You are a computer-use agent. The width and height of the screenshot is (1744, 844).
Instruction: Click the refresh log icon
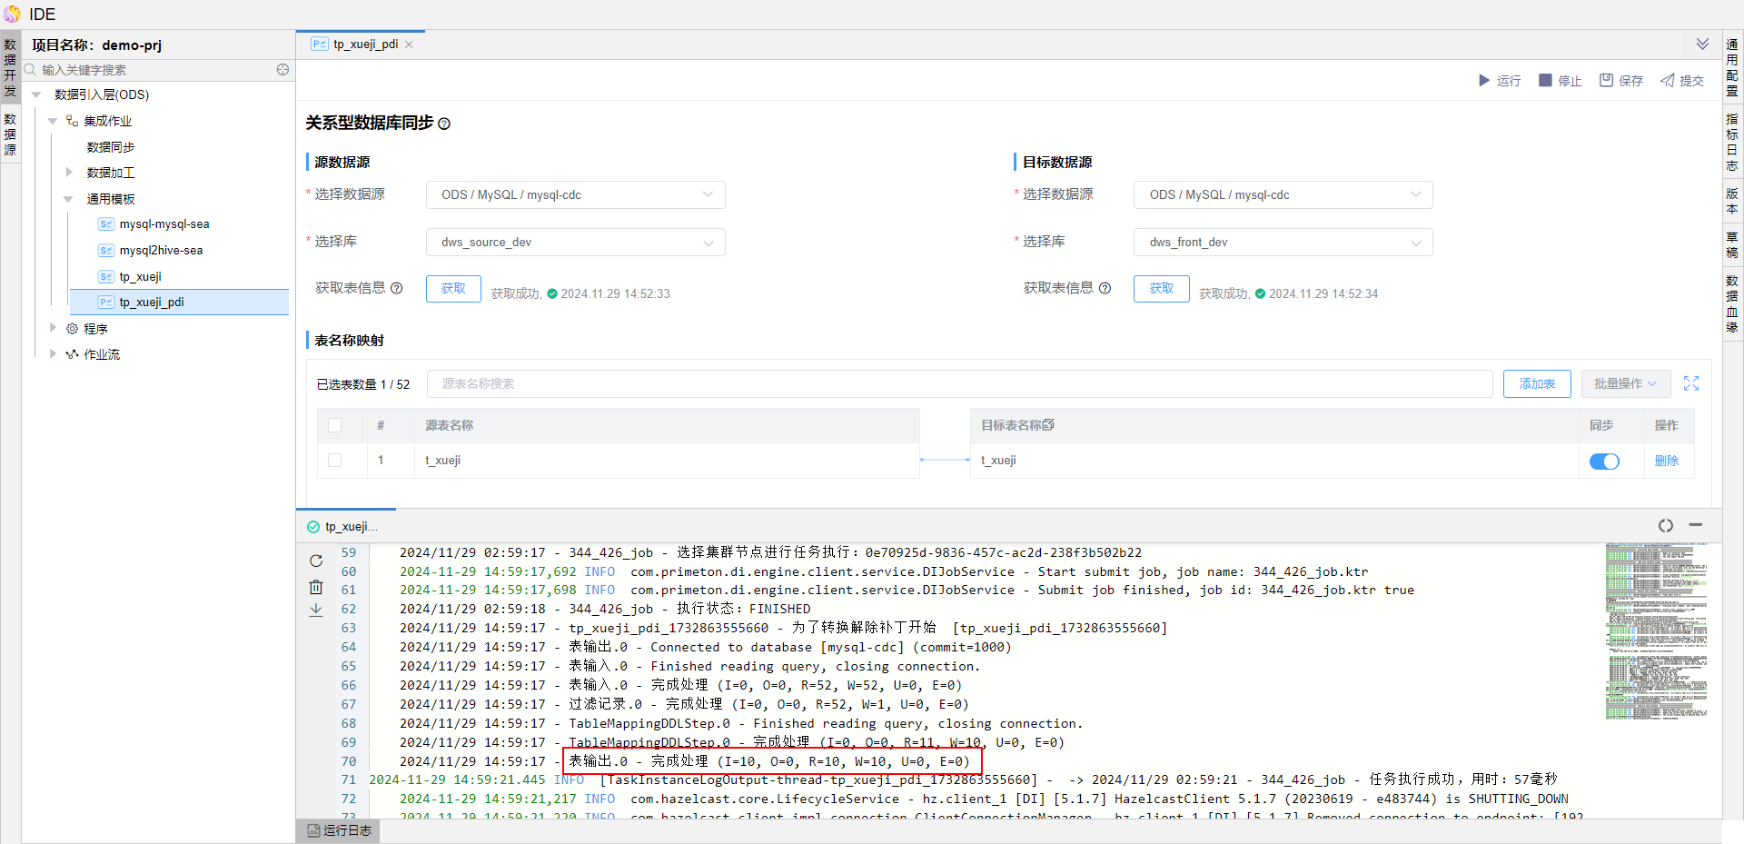(x=316, y=561)
